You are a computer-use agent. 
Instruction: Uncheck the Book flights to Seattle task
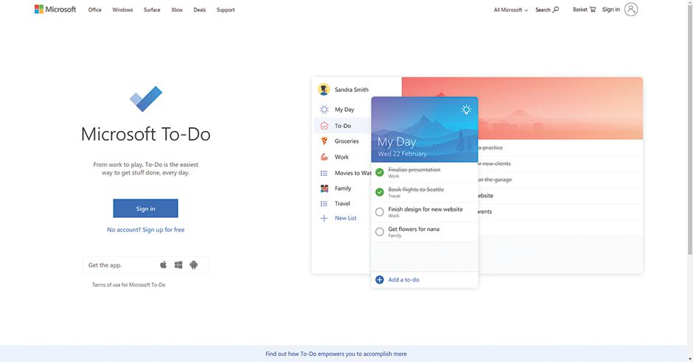tap(380, 192)
